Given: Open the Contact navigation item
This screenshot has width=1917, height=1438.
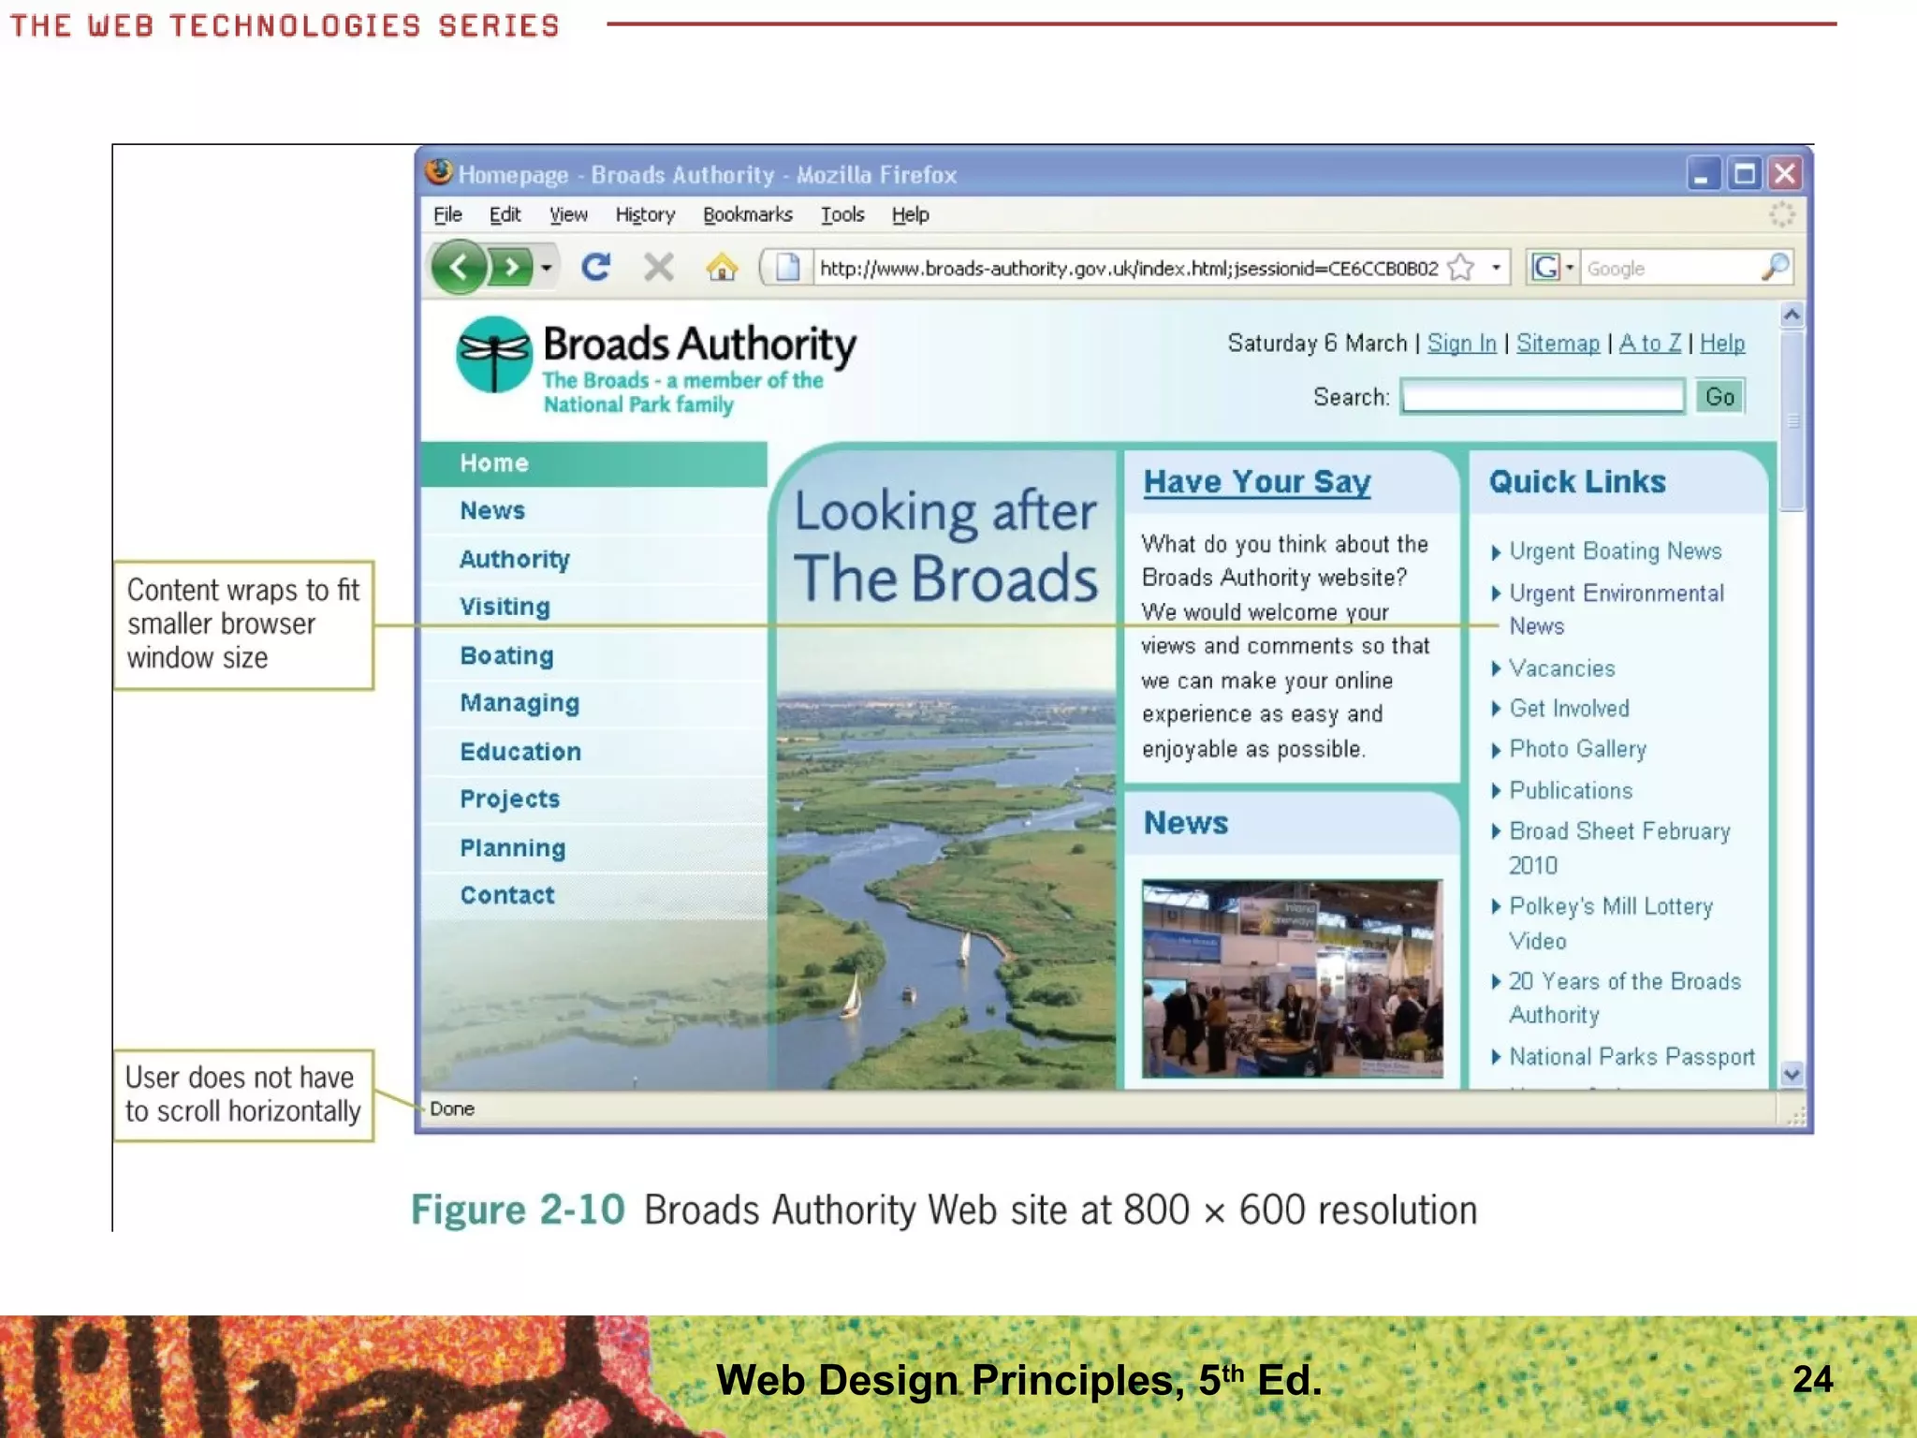Looking at the screenshot, I should coord(593,896).
